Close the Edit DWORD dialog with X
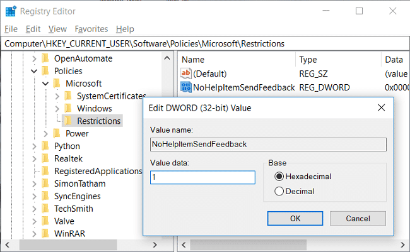This screenshot has height=252, width=410. tap(381, 107)
